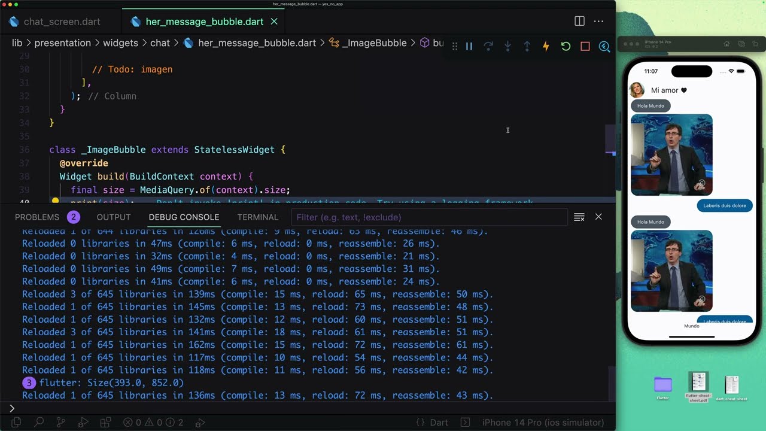Open the Flutter widget inspector icon

[604, 46]
